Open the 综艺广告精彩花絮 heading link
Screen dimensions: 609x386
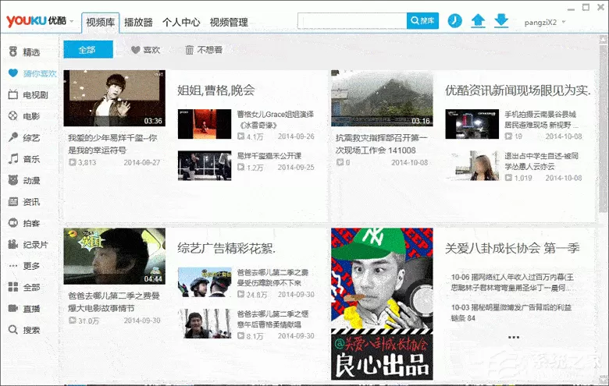[226, 248]
